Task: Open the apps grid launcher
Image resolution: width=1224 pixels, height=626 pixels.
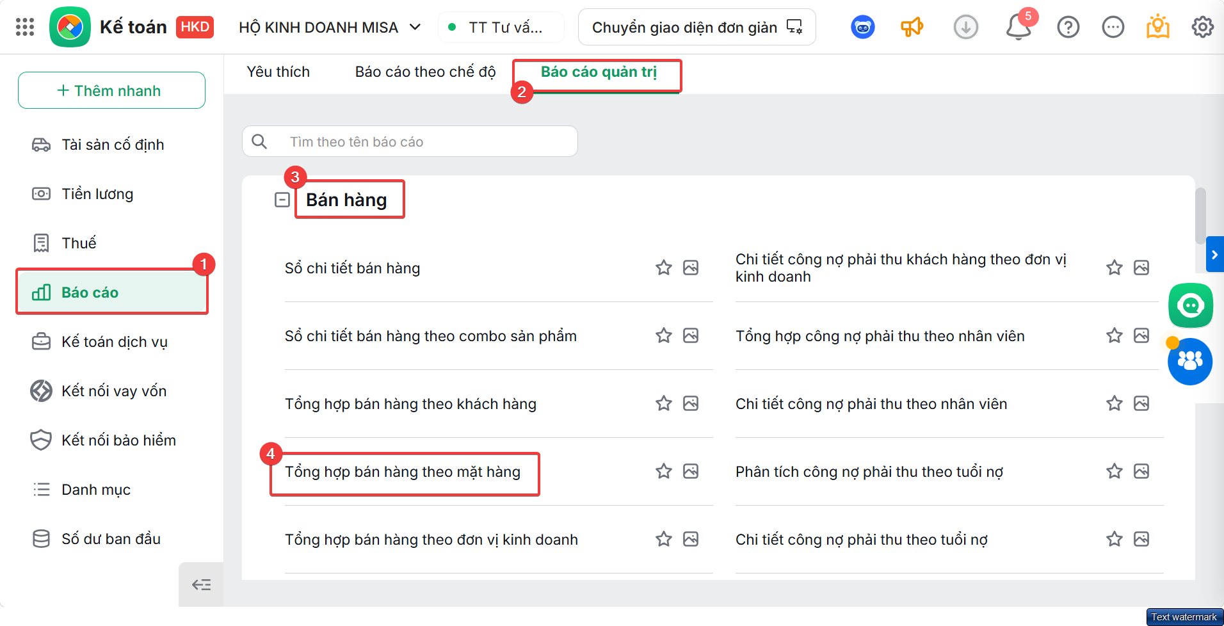Action: 25,27
